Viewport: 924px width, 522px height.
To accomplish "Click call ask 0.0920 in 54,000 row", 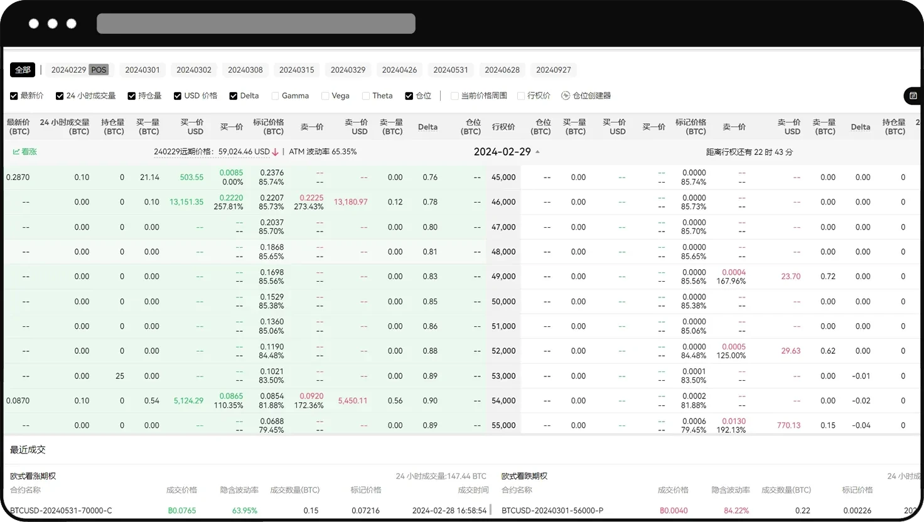I will (x=311, y=397).
